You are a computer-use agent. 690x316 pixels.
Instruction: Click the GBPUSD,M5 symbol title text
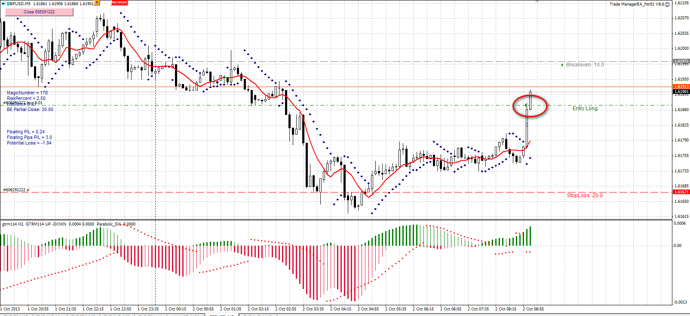point(18,3)
